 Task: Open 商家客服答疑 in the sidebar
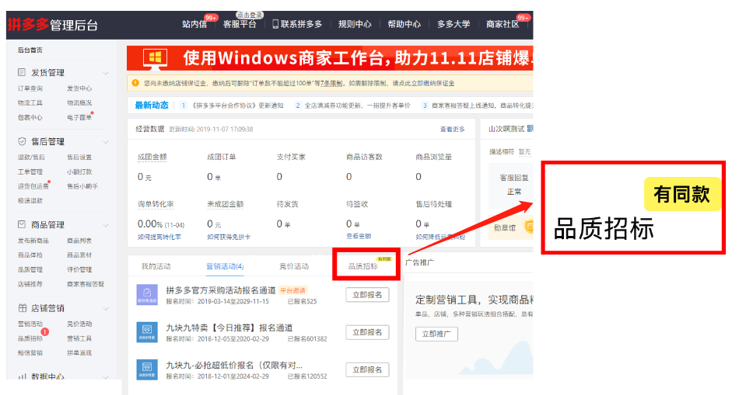(x=86, y=284)
